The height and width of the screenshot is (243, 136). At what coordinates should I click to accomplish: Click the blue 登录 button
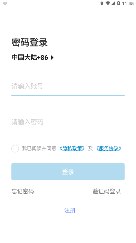tap(68, 172)
